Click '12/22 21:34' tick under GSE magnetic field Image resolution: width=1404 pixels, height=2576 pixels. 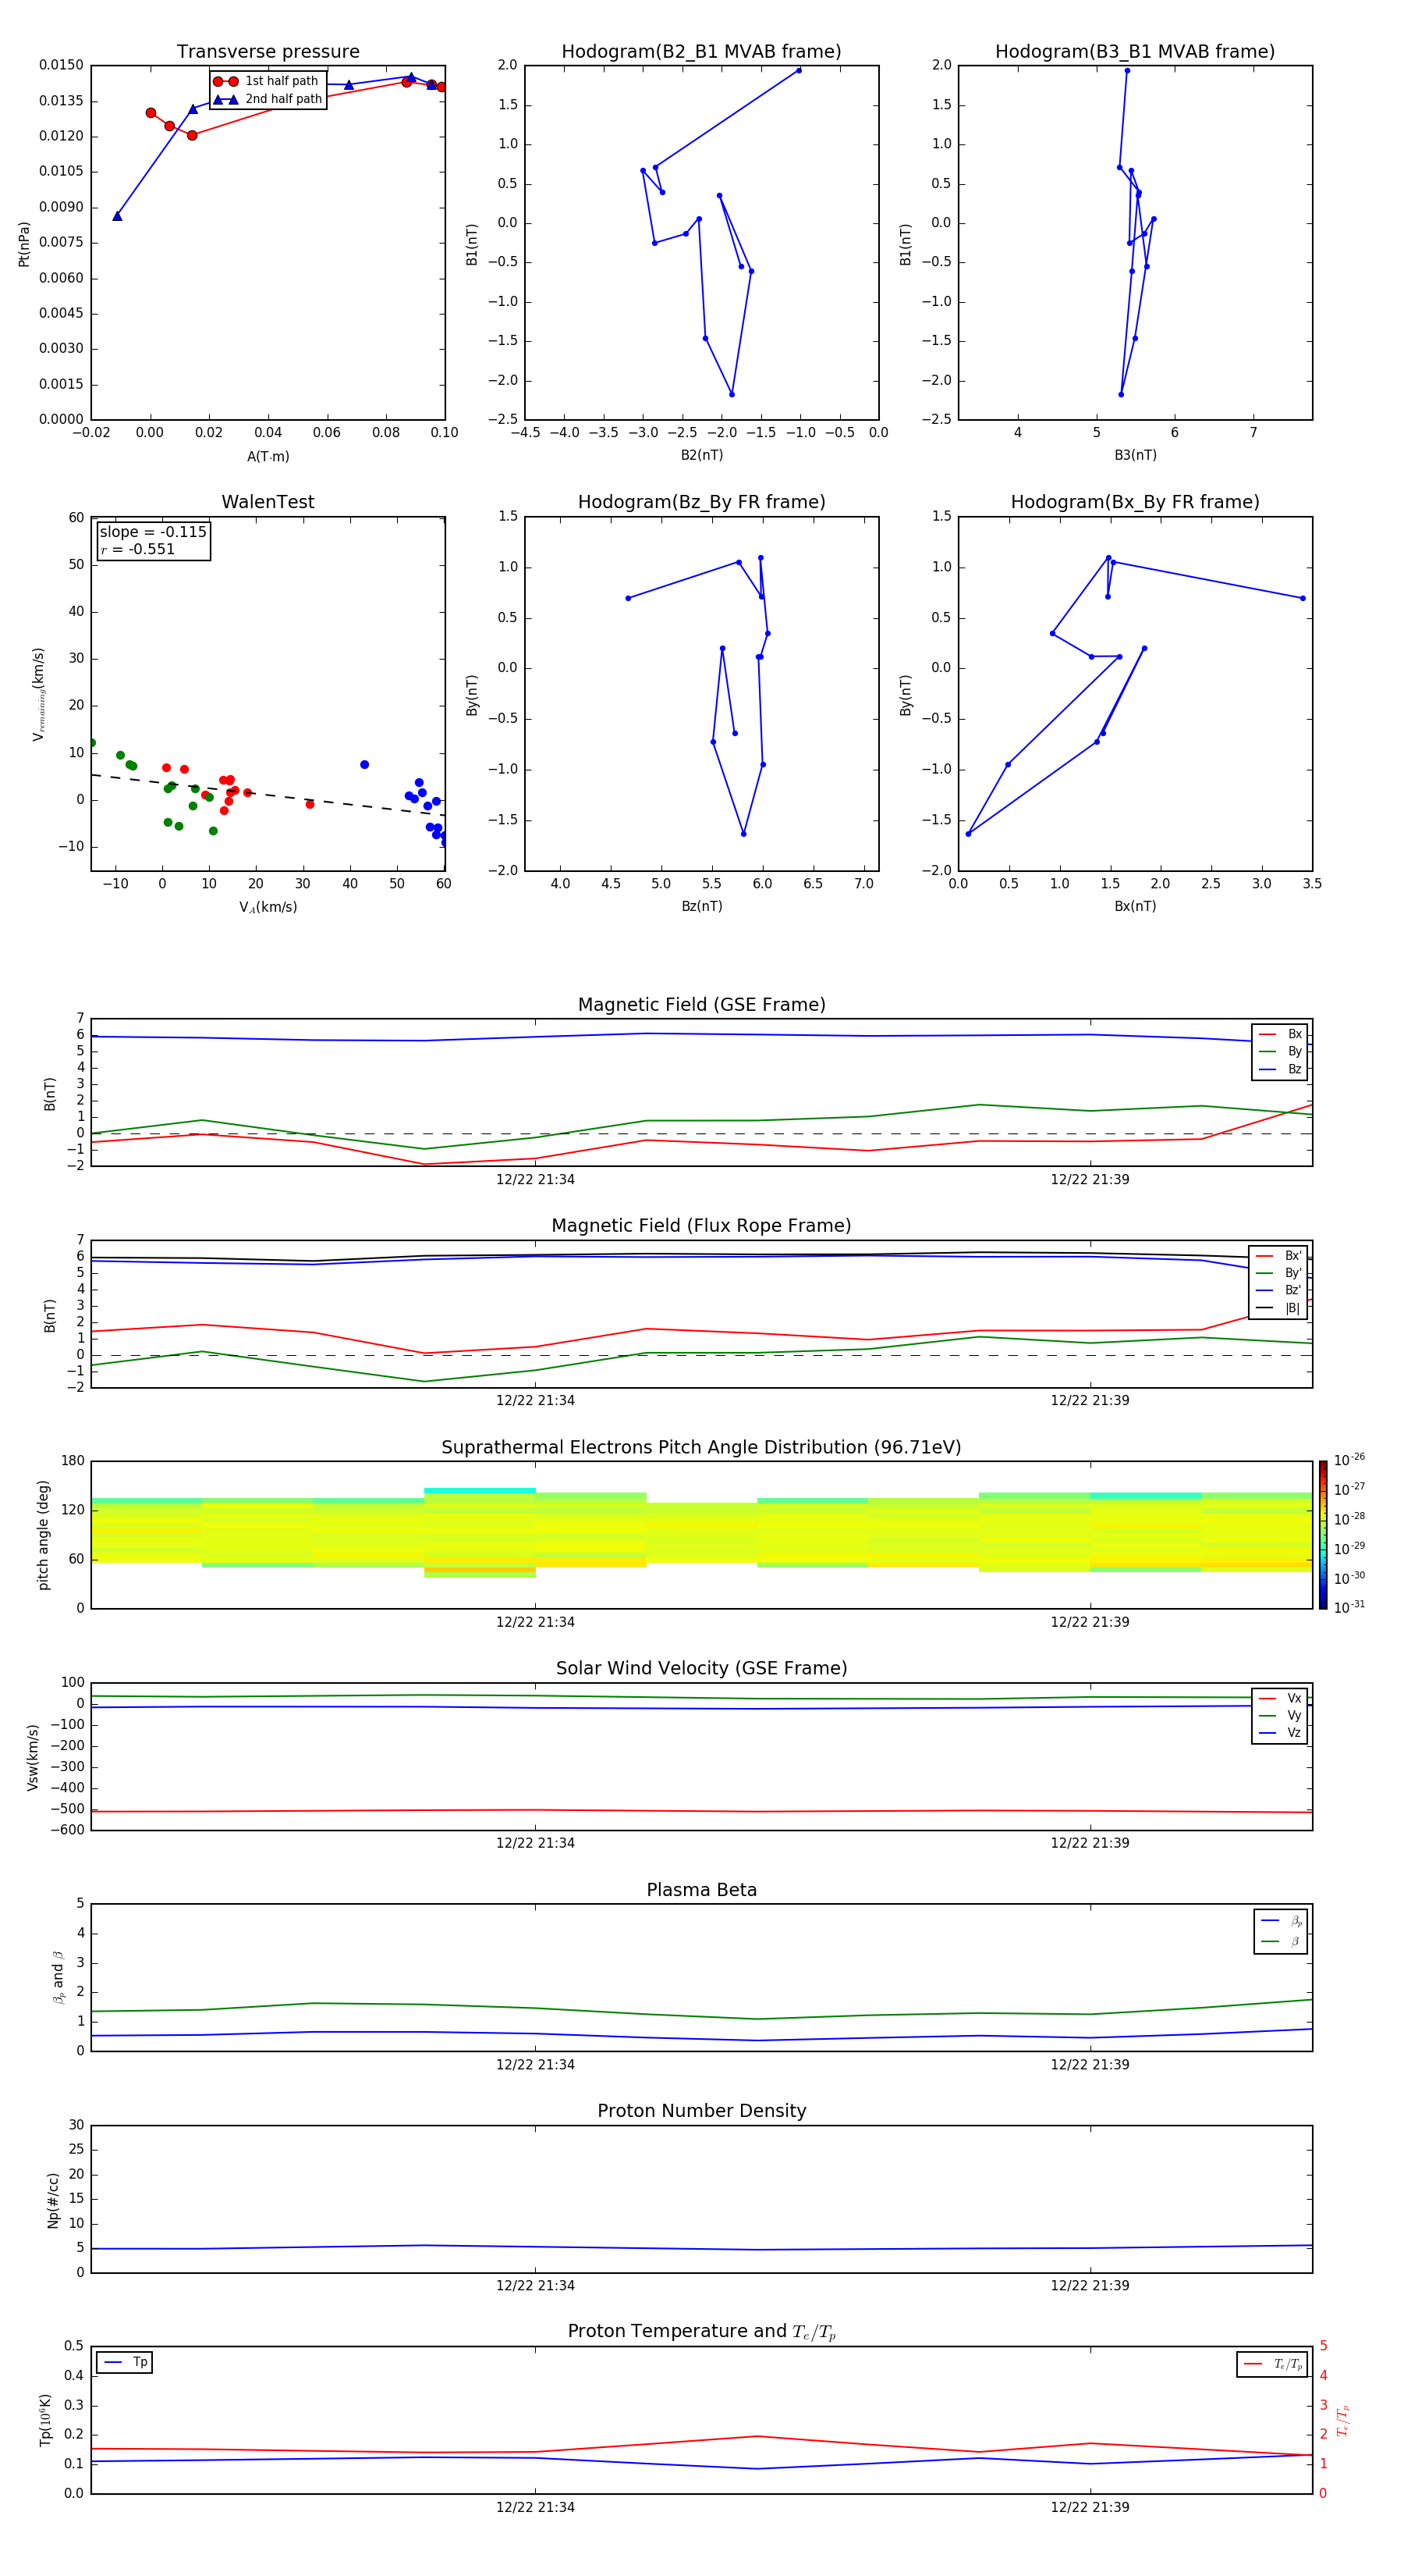point(536,1179)
